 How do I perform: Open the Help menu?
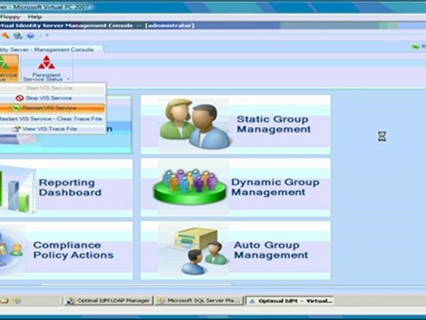(35, 17)
